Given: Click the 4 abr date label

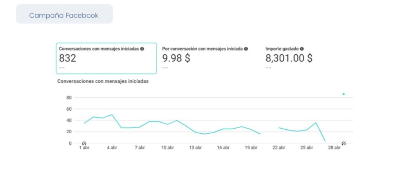Looking at the screenshot, I should pos(112,148).
